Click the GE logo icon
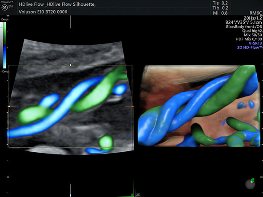 coord(4,8)
